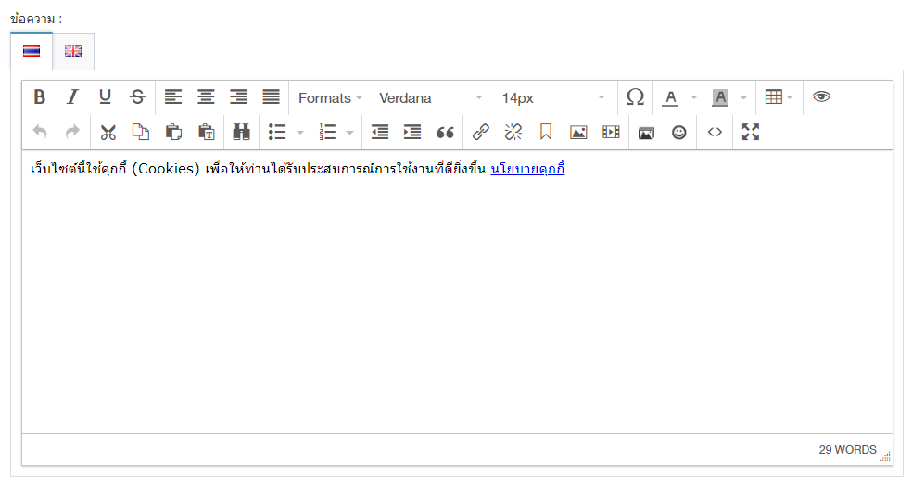Insert or edit a link
The height and width of the screenshot is (487, 912).
480,132
